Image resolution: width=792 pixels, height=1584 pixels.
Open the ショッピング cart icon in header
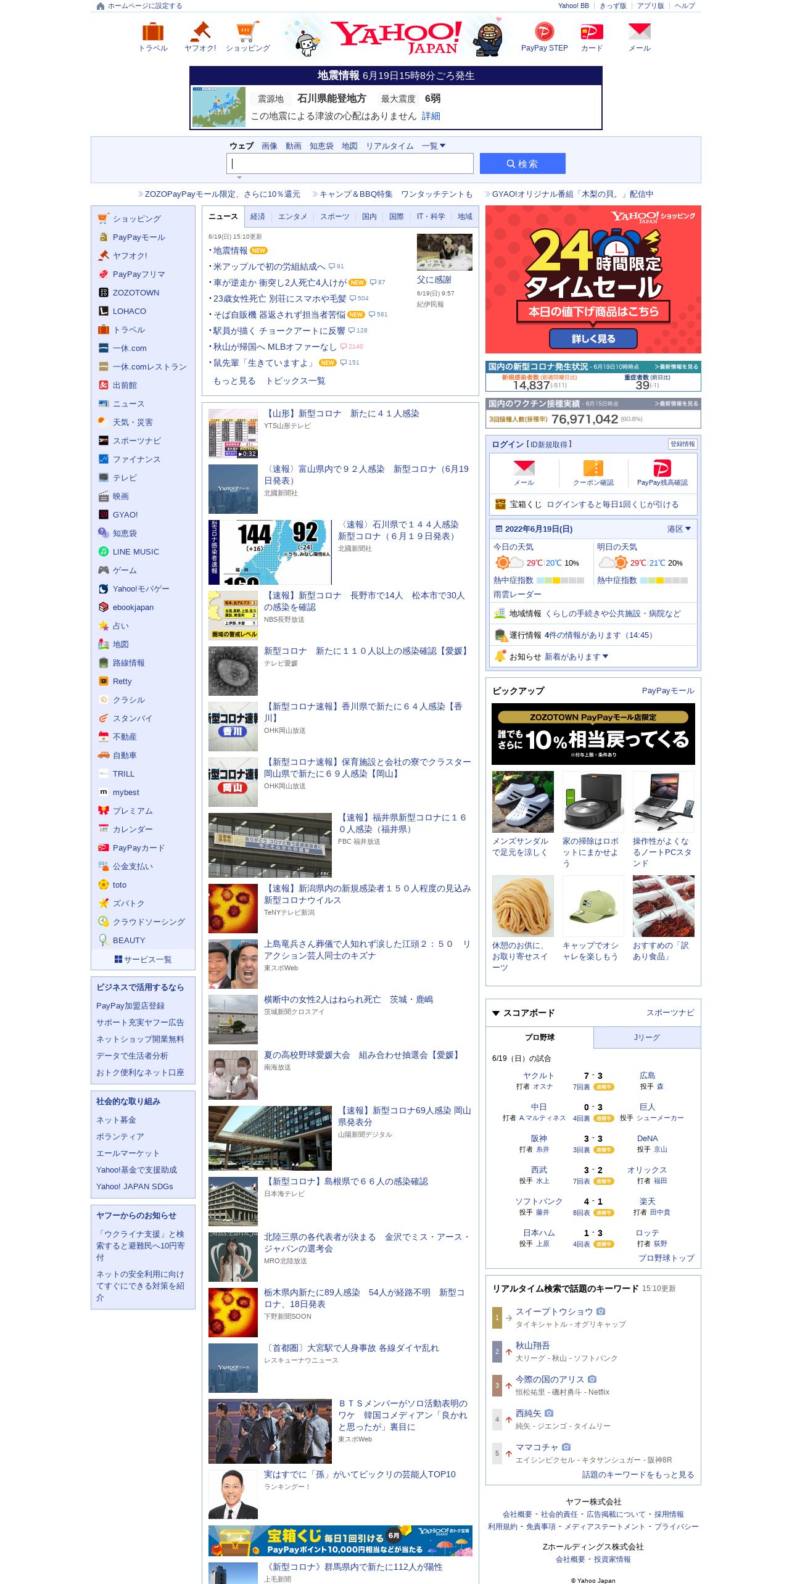click(x=247, y=31)
